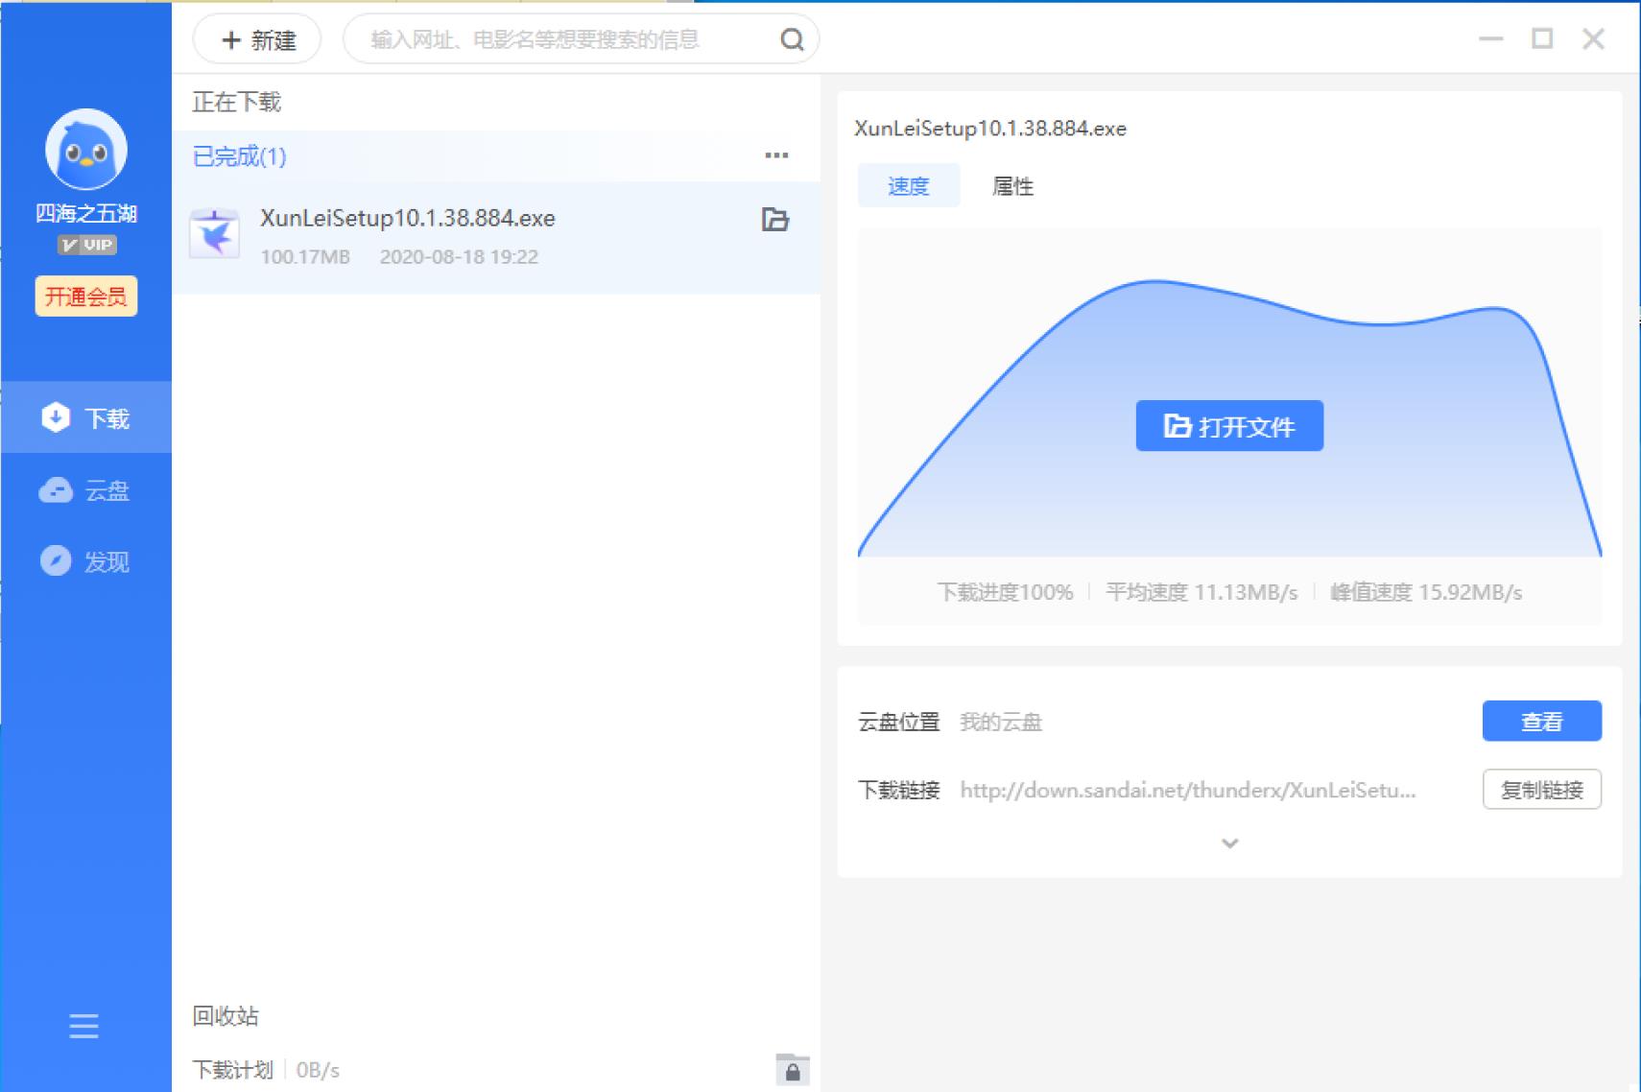Open the 正在下载 list
Image resolution: width=1641 pixels, height=1092 pixels.
click(236, 102)
